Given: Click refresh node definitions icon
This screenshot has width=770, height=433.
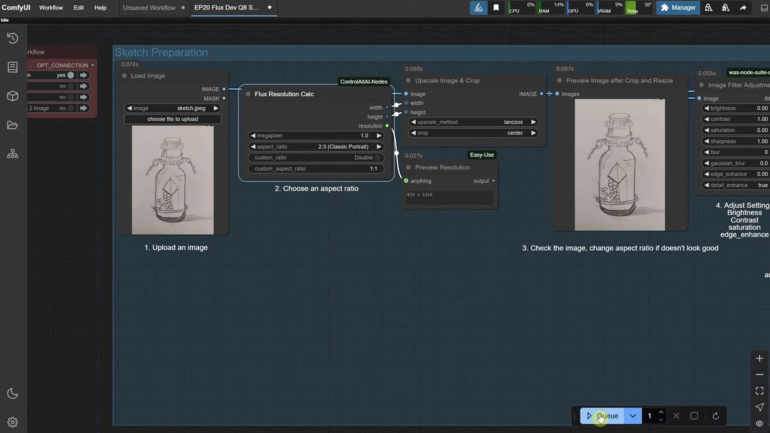Looking at the screenshot, I should [x=715, y=416].
